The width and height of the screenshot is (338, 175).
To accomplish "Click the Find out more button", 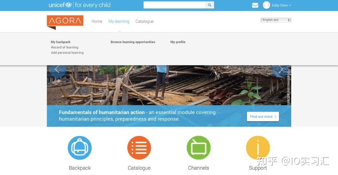I will pyautogui.click(x=263, y=117).
